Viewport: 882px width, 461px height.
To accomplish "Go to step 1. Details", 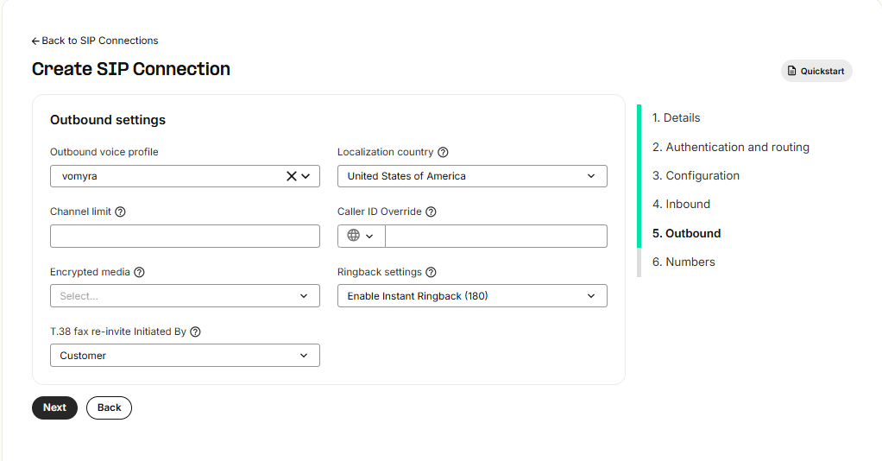I will point(676,117).
